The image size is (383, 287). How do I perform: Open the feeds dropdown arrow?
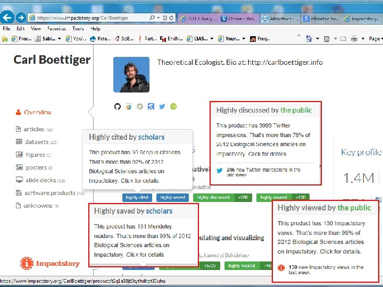(x=335, y=39)
